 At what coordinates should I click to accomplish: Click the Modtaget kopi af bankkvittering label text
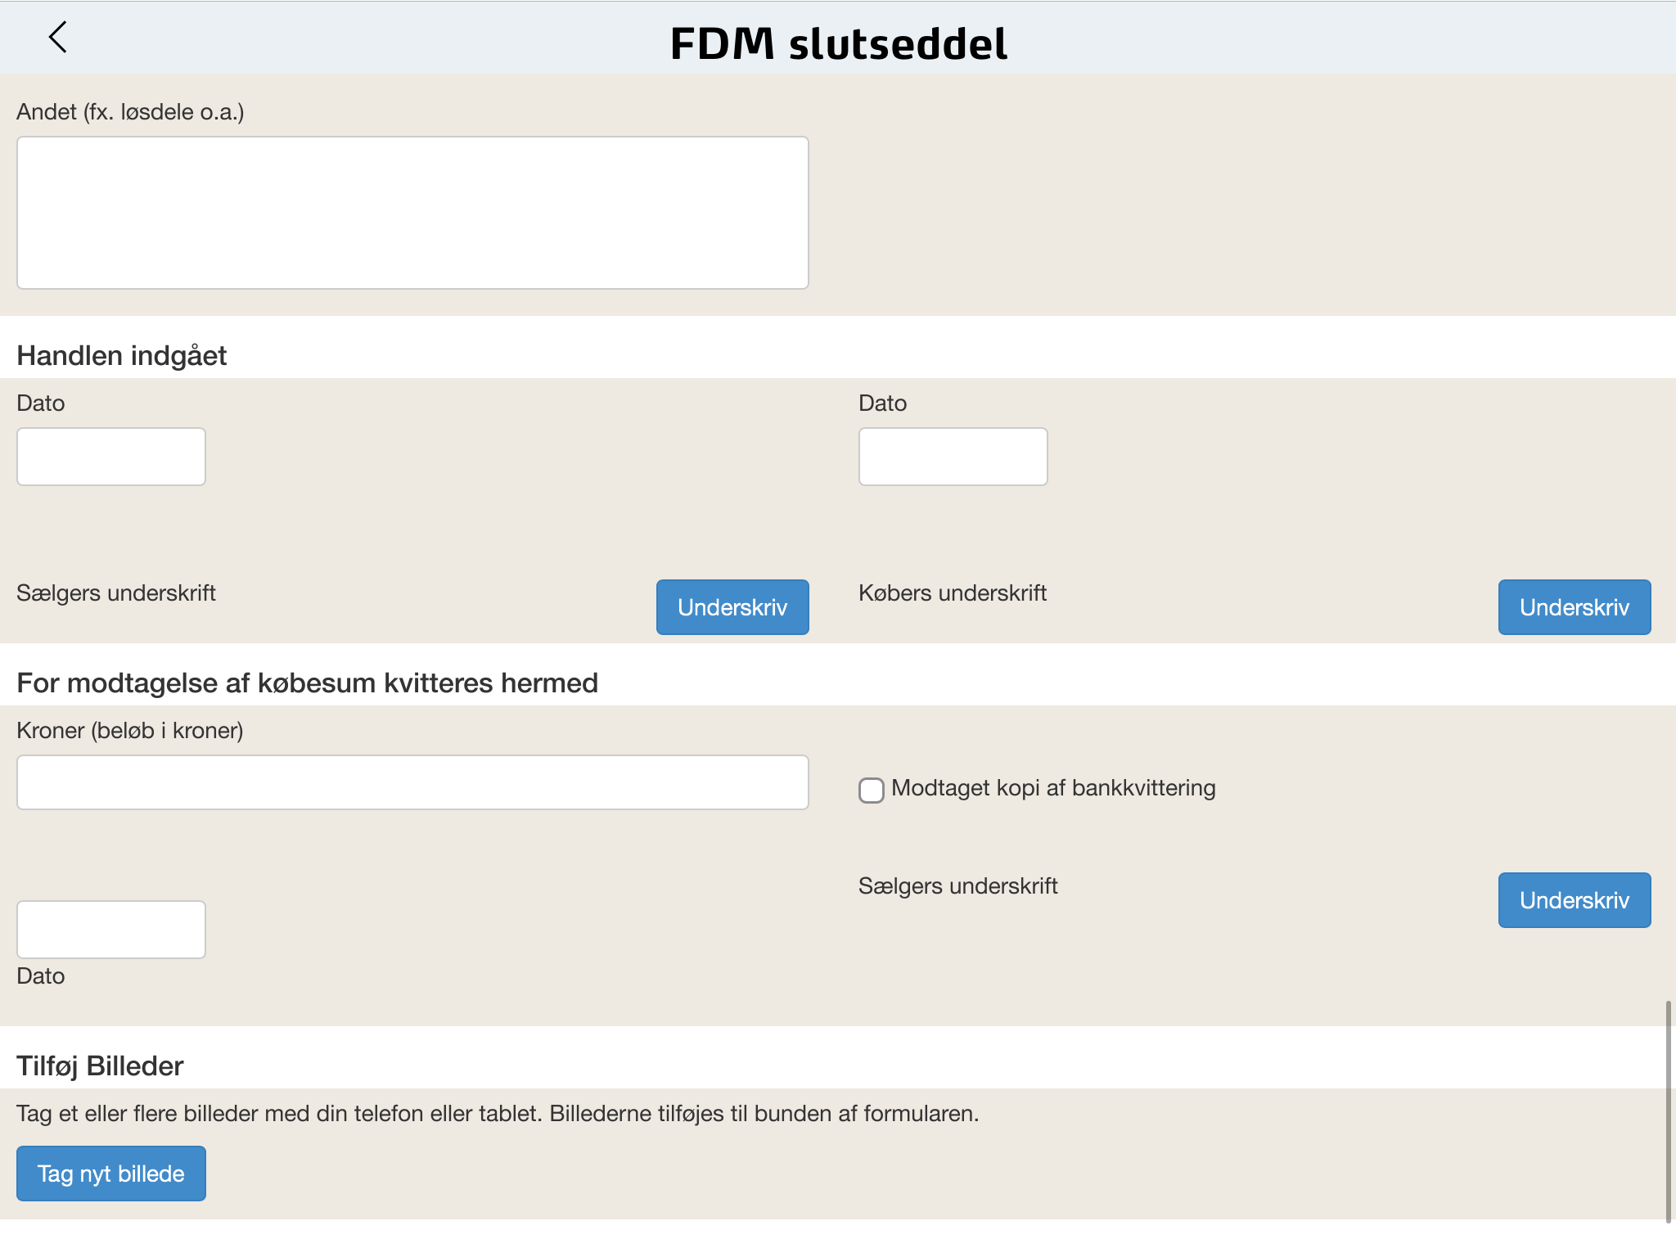(1053, 788)
